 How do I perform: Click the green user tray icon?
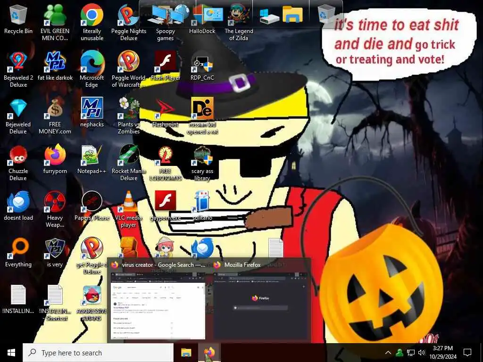400,353
